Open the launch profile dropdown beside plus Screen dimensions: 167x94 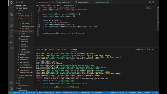point(144,49)
